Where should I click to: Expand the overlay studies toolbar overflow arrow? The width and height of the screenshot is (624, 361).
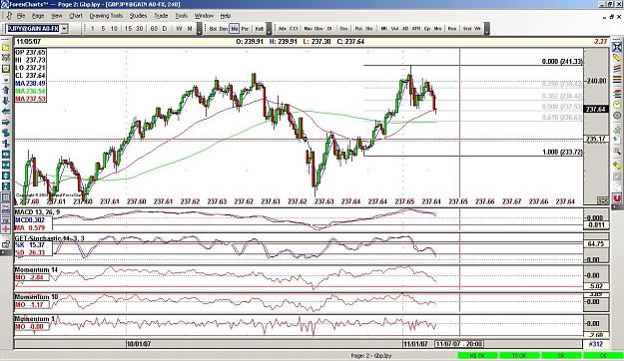click(x=269, y=29)
